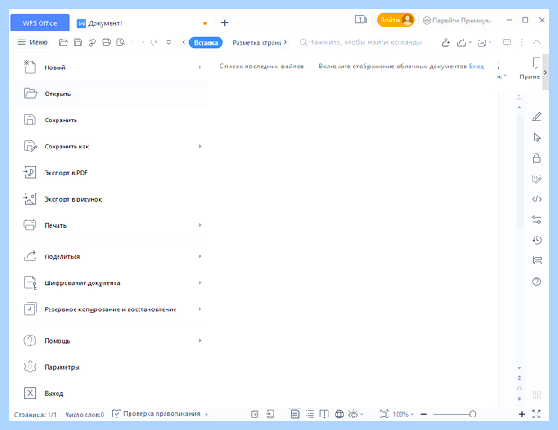The height and width of the screenshot is (430, 558).
Task: Toggle spell check in status bar
Action: tap(157, 414)
